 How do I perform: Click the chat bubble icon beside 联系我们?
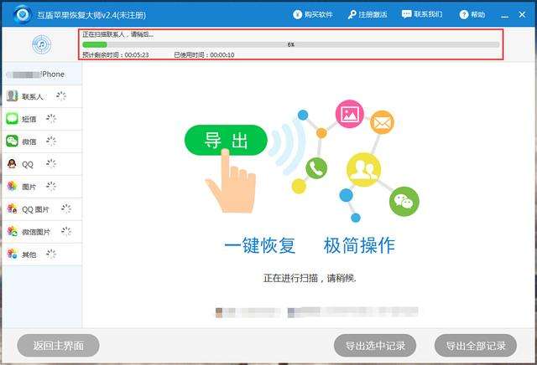coord(406,14)
